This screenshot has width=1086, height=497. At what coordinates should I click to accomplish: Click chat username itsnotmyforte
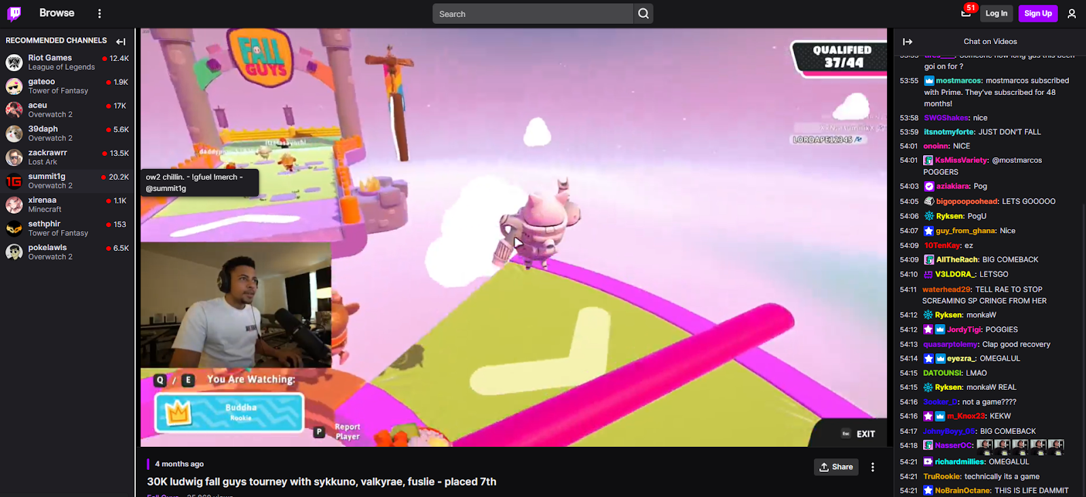[x=949, y=132]
